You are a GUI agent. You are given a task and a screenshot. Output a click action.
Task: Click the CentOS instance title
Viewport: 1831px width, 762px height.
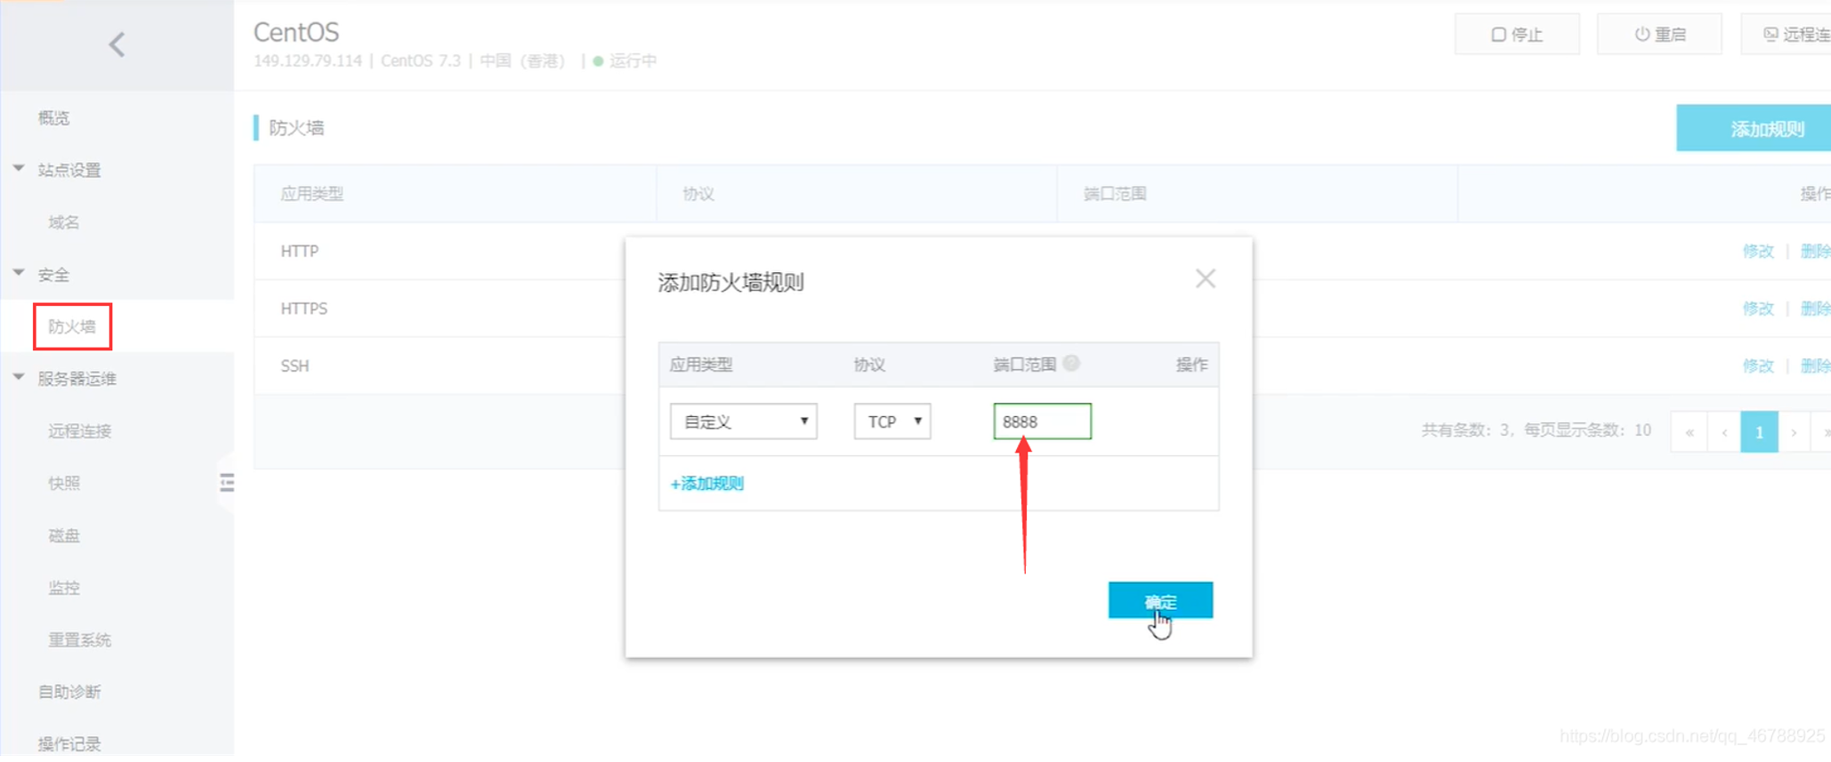click(x=296, y=32)
